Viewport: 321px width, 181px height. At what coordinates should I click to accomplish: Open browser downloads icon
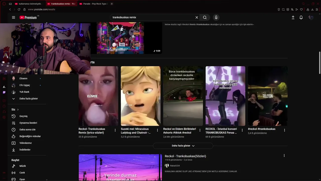tap(312, 9)
